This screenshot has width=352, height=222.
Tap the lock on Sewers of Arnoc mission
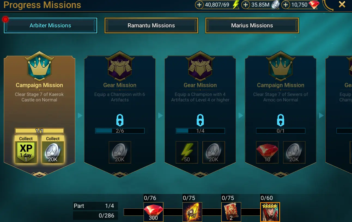click(x=281, y=120)
